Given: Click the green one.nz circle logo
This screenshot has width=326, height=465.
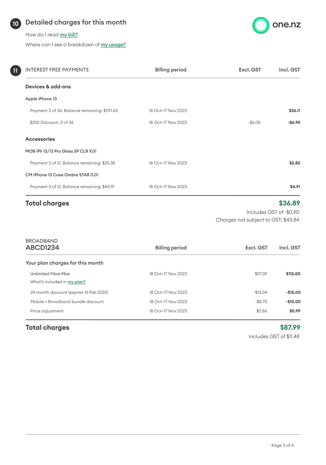Looking at the screenshot, I should (261, 25).
